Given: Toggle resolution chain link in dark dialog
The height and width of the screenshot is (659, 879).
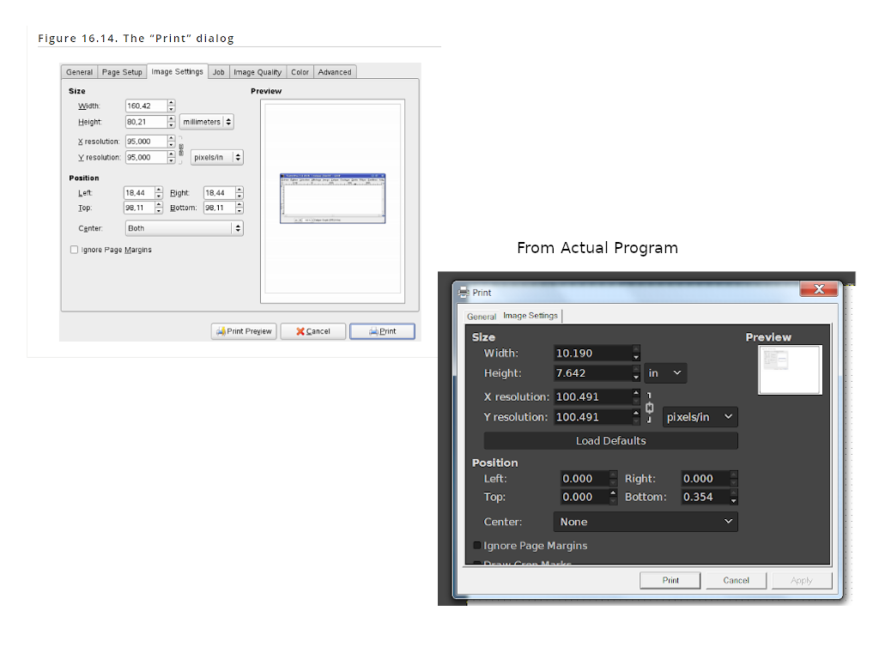Looking at the screenshot, I should [x=649, y=408].
